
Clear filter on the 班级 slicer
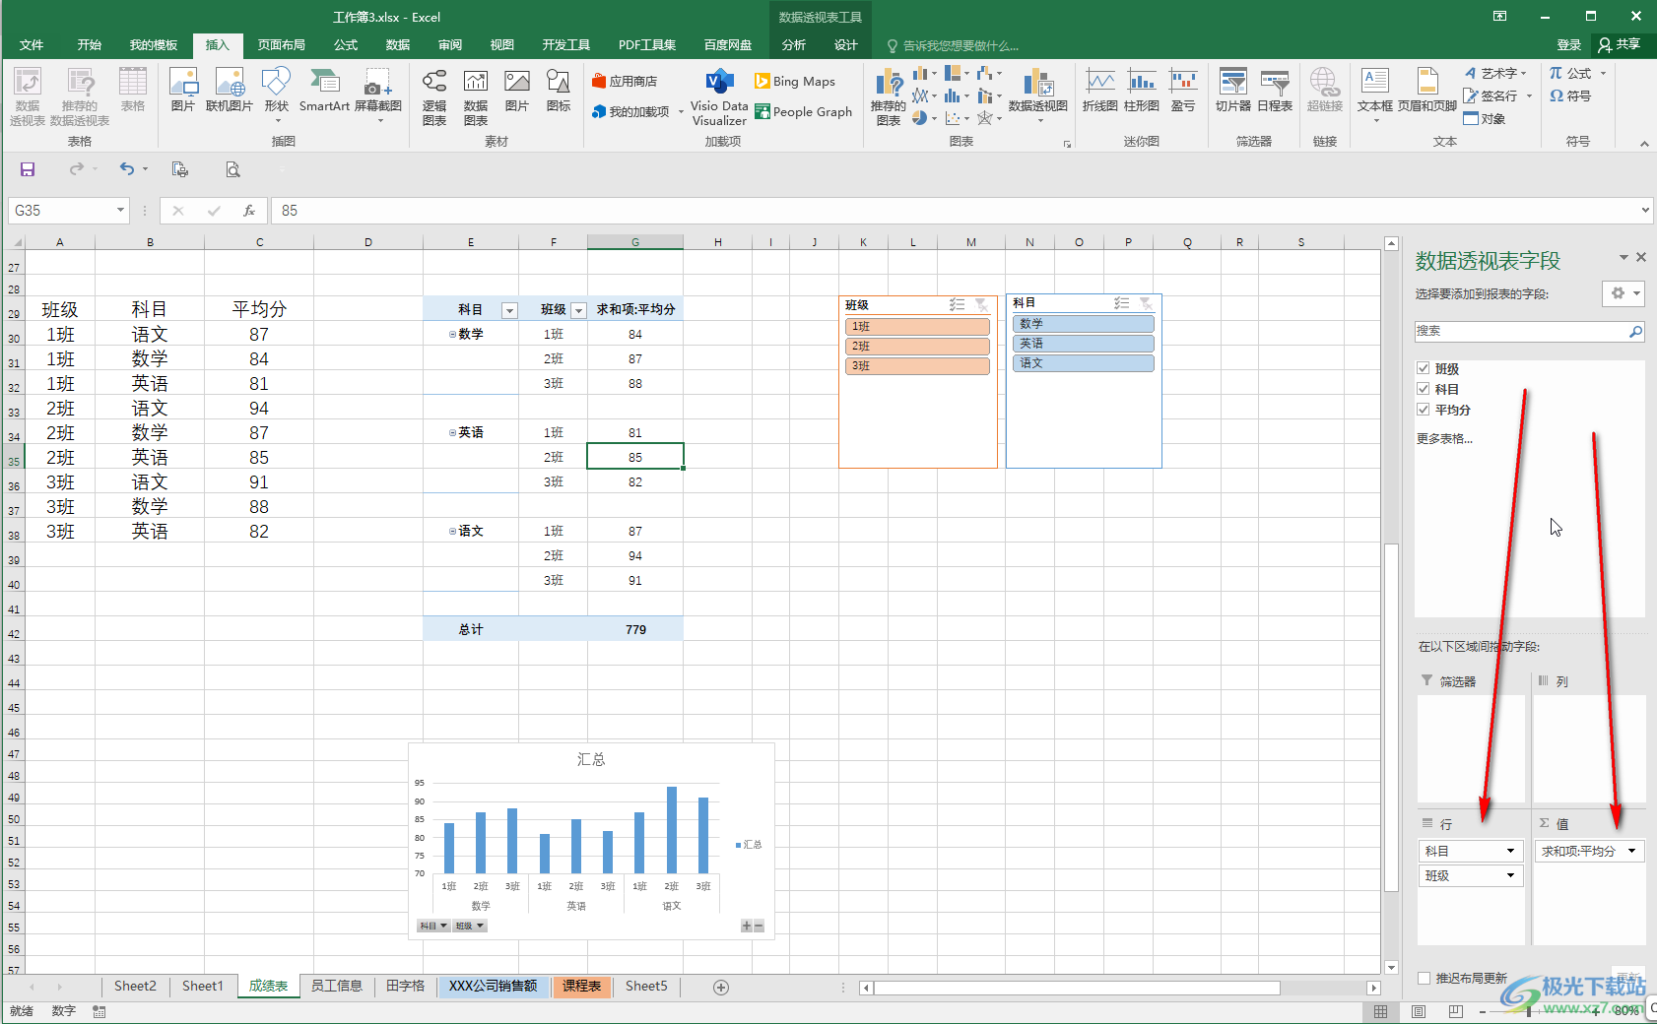[981, 305]
